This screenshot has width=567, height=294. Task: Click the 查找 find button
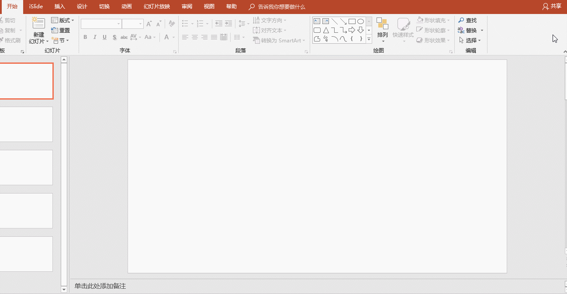[x=467, y=21]
